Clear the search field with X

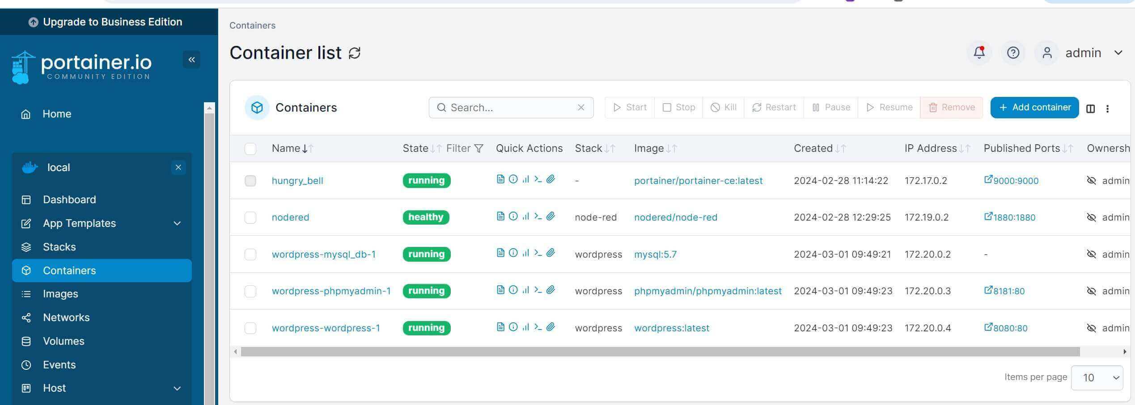[581, 108]
